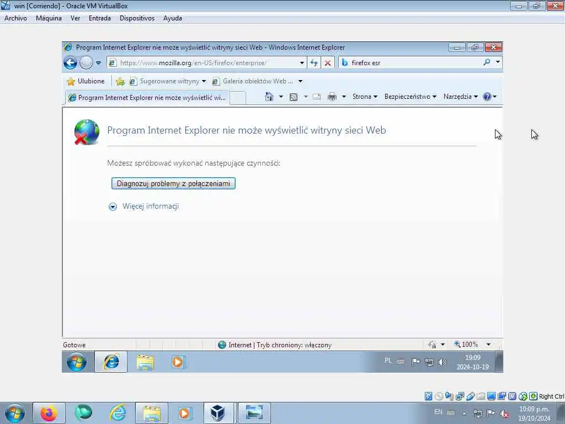The width and height of the screenshot is (565, 424).
Task: Click guest volume speaker icon
Action: pos(443,362)
